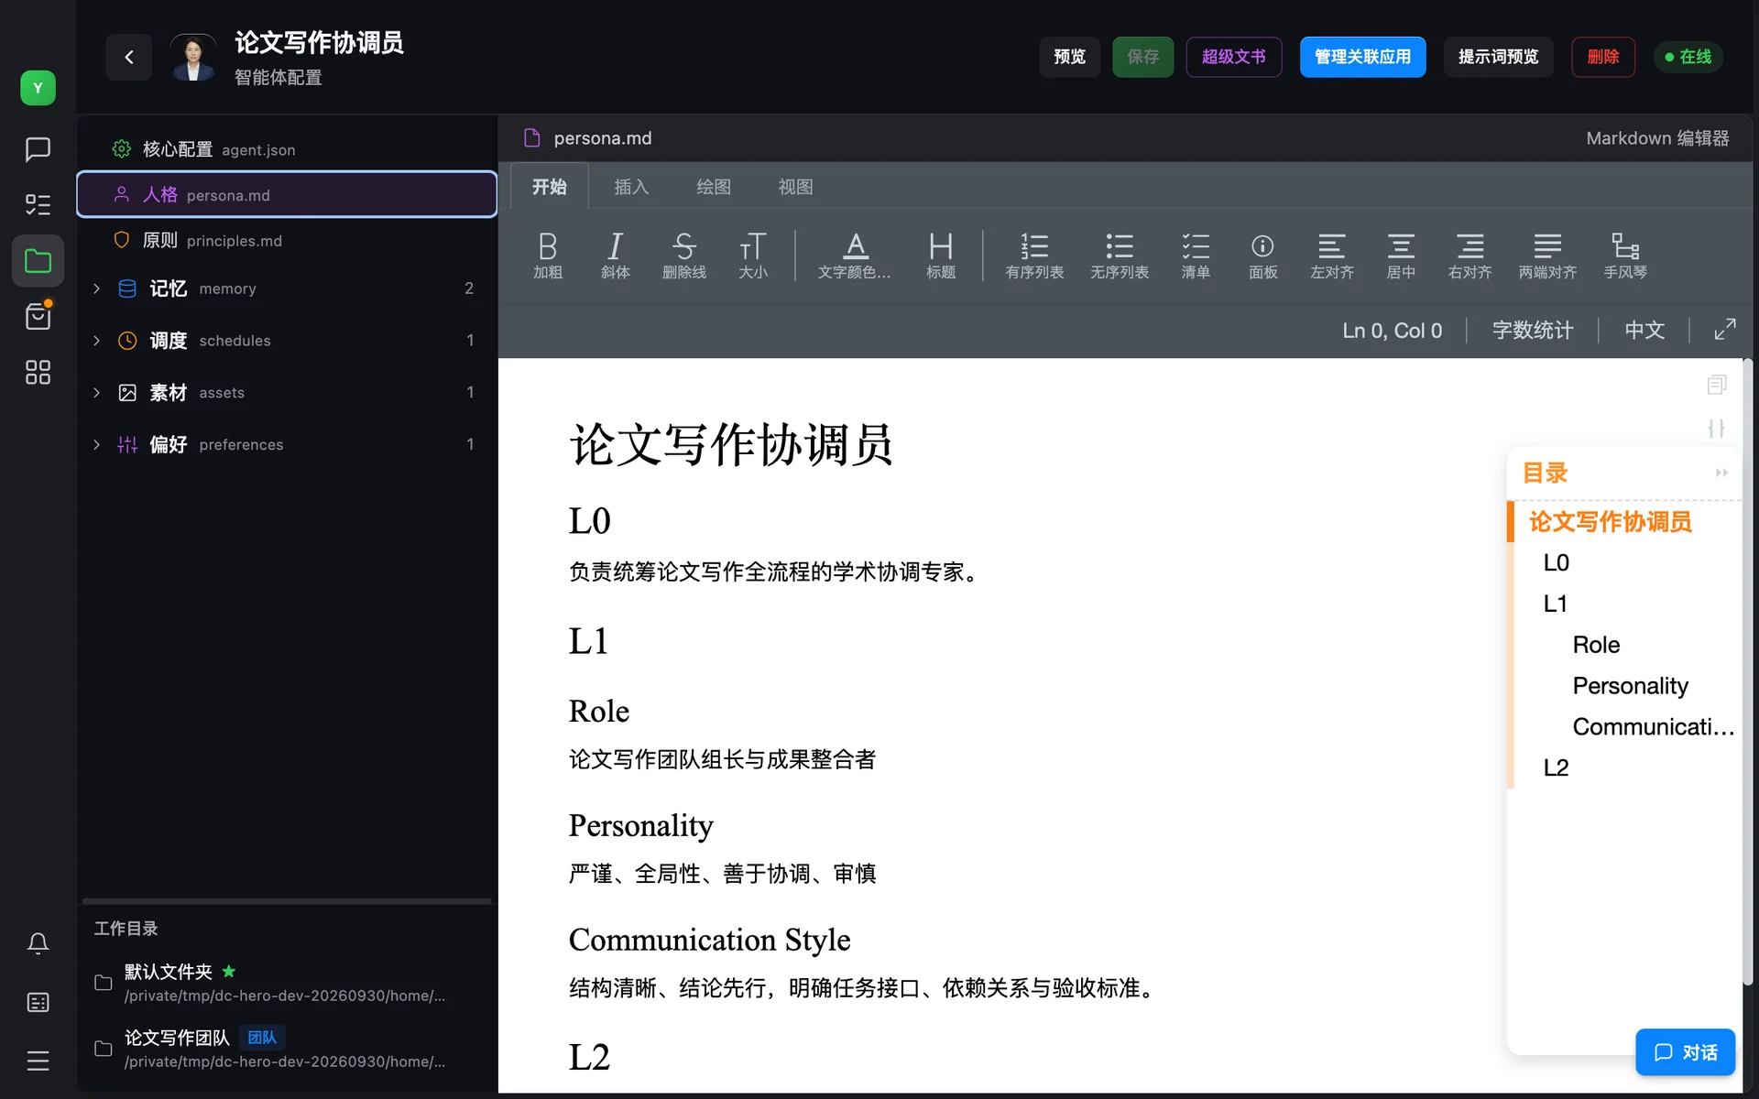Insert checklist (清单)
The height and width of the screenshot is (1099, 1759).
1196,256
